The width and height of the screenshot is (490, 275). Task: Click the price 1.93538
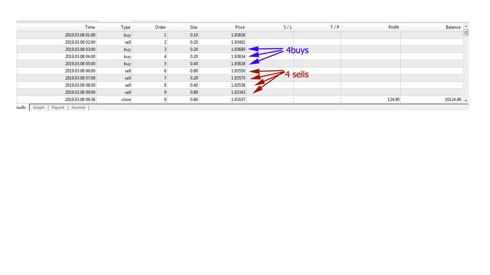click(238, 85)
